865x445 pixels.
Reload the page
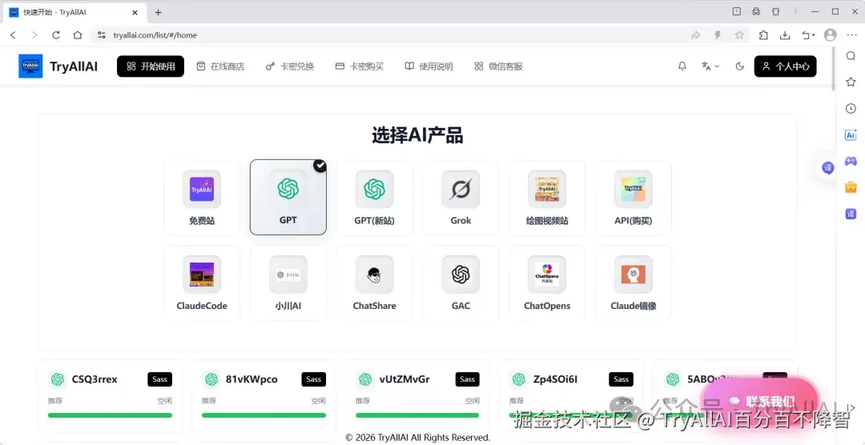click(x=56, y=34)
